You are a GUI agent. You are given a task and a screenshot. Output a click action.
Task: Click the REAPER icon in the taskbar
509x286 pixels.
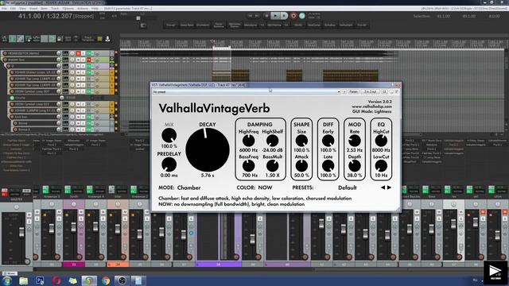[89, 280]
